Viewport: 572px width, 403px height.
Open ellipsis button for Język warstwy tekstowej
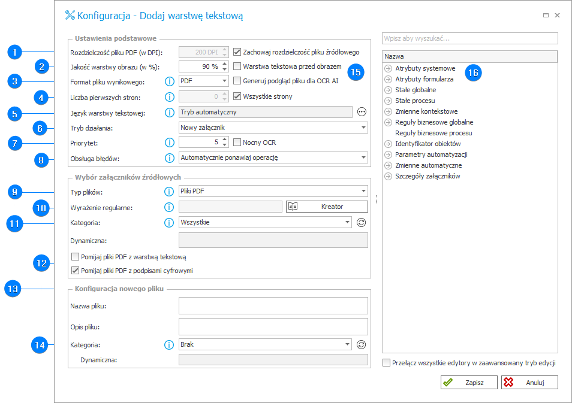(361, 112)
